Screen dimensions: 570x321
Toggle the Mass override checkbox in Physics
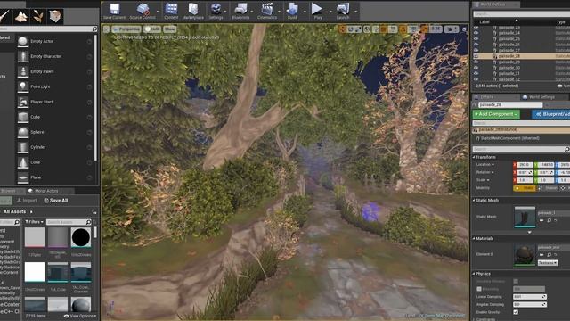click(x=479, y=289)
